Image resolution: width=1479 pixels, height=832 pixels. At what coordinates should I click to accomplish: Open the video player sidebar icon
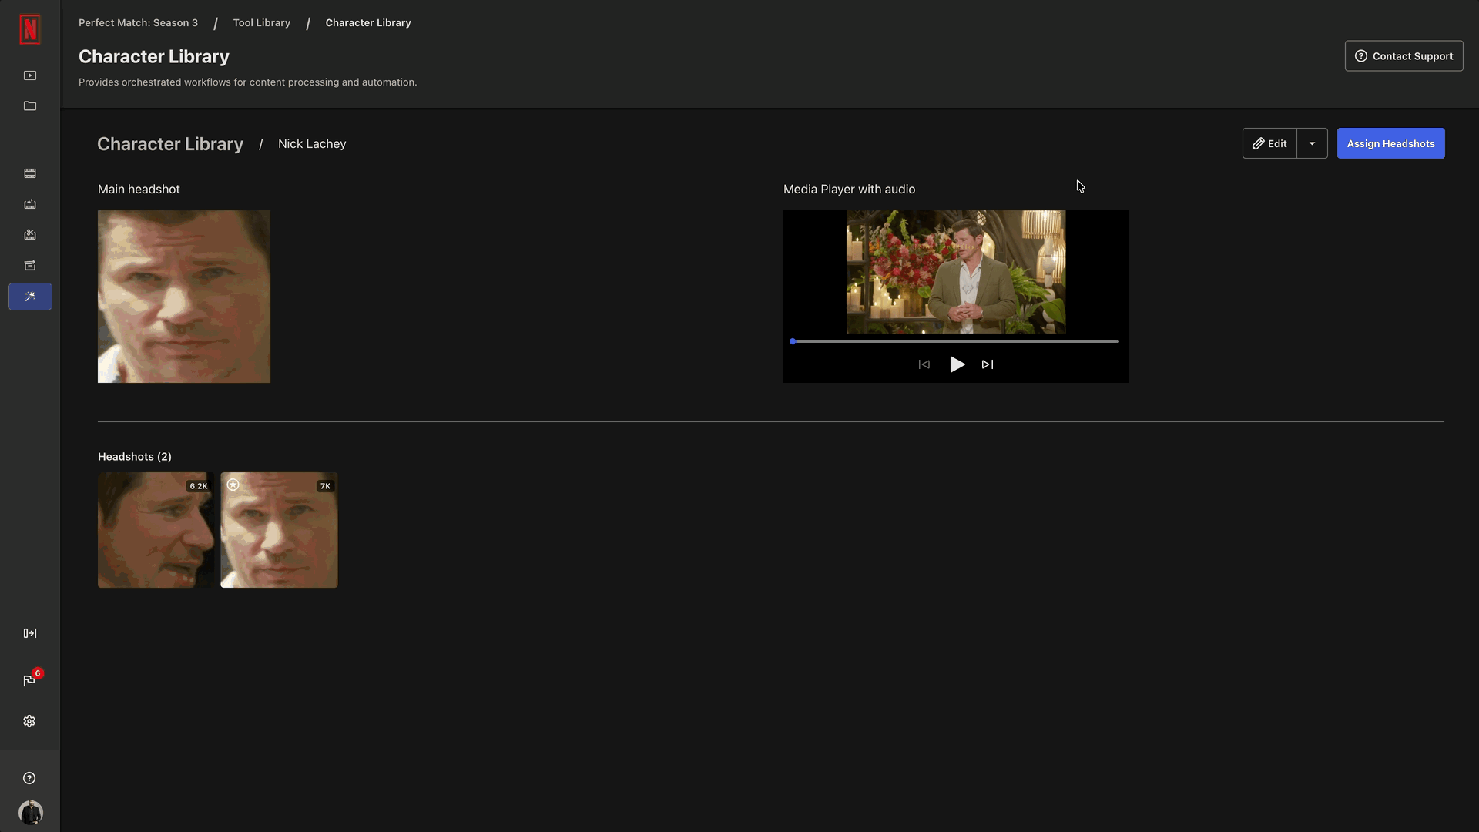29,75
